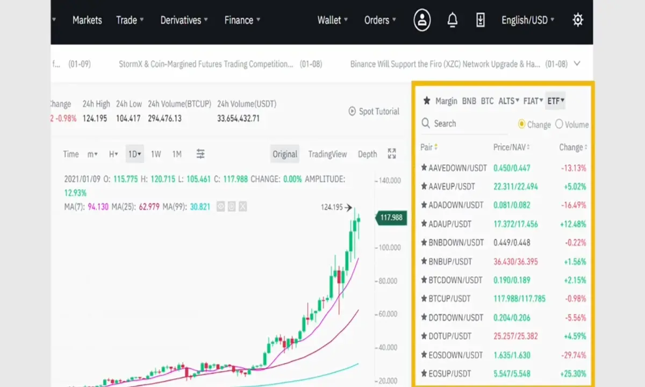The width and height of the screenshot is (645, 387).
Task: Expand the ETF market dropdown
Action: point(555,101)
